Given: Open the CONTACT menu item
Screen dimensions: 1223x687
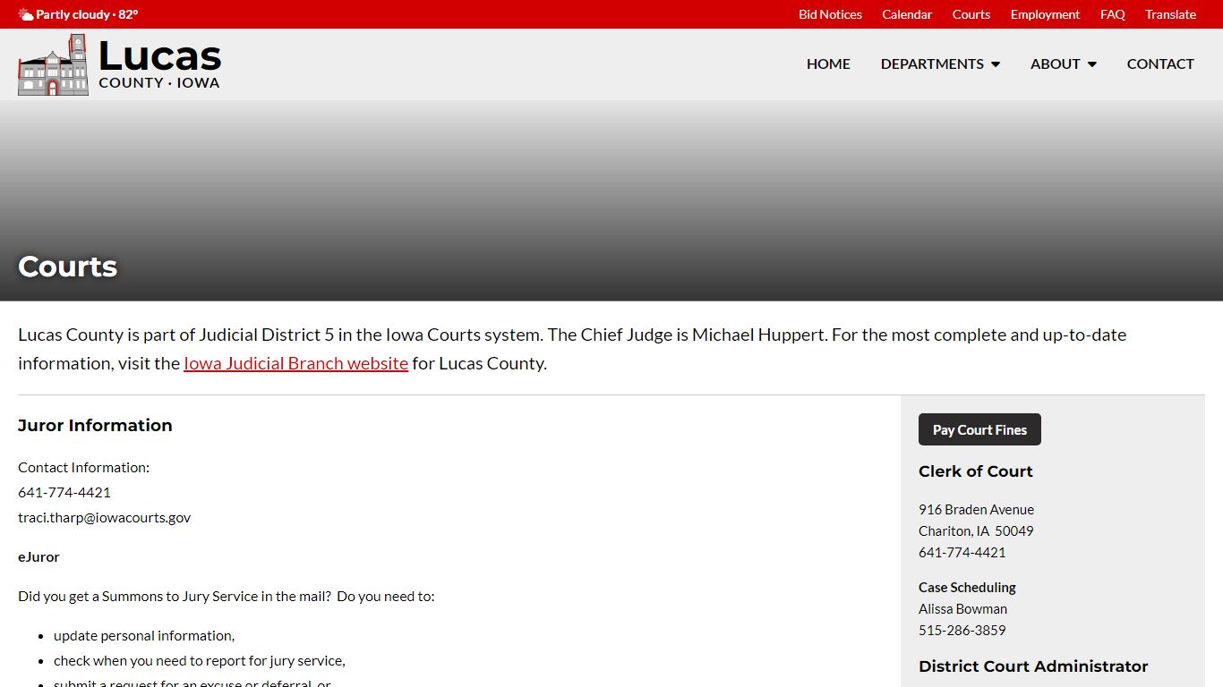Looking at the screenshot, I should pyautogui.click(x=1160, y=64).
